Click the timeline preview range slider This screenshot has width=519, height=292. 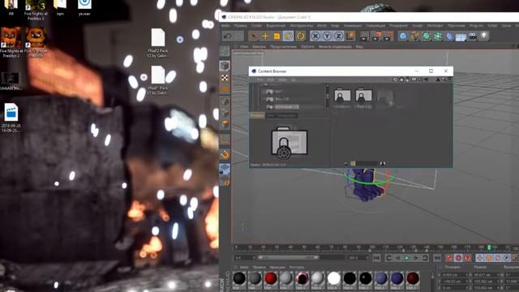[x=288, y=257]
